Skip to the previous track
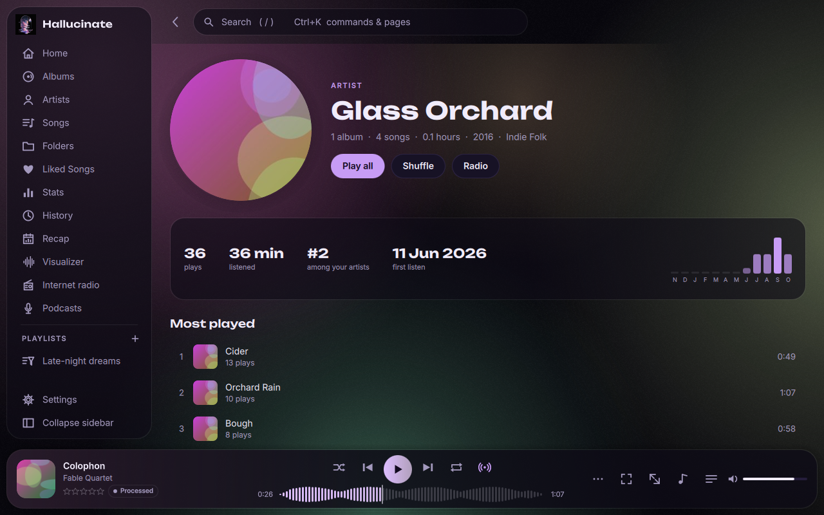 click(368, 467)
